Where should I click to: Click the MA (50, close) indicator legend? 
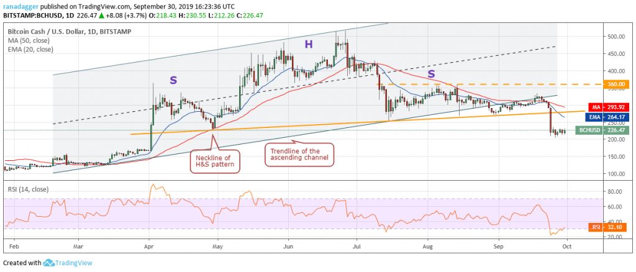click(x=29, y=39)
